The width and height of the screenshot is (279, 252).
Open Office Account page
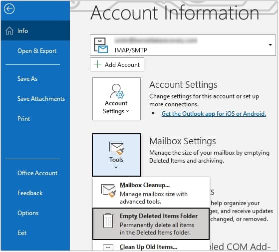[37, 173]
